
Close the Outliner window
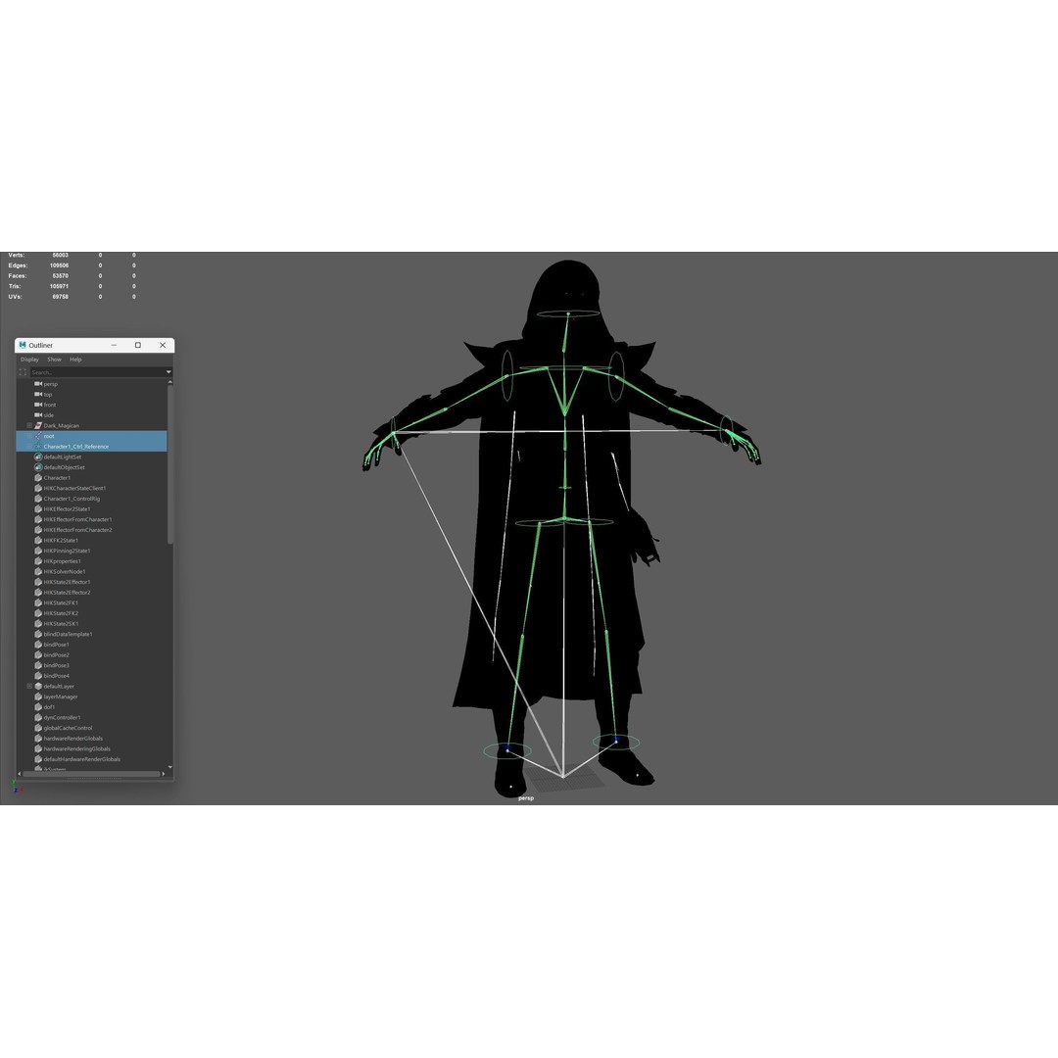(x=163, y=345)
